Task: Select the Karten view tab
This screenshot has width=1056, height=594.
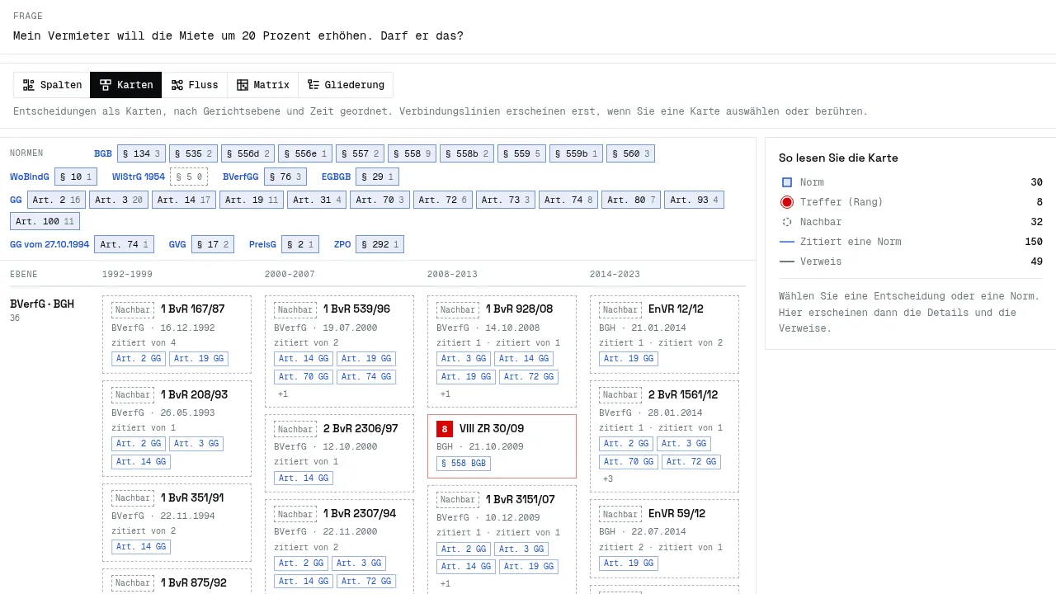Action: tap(126, 85)
